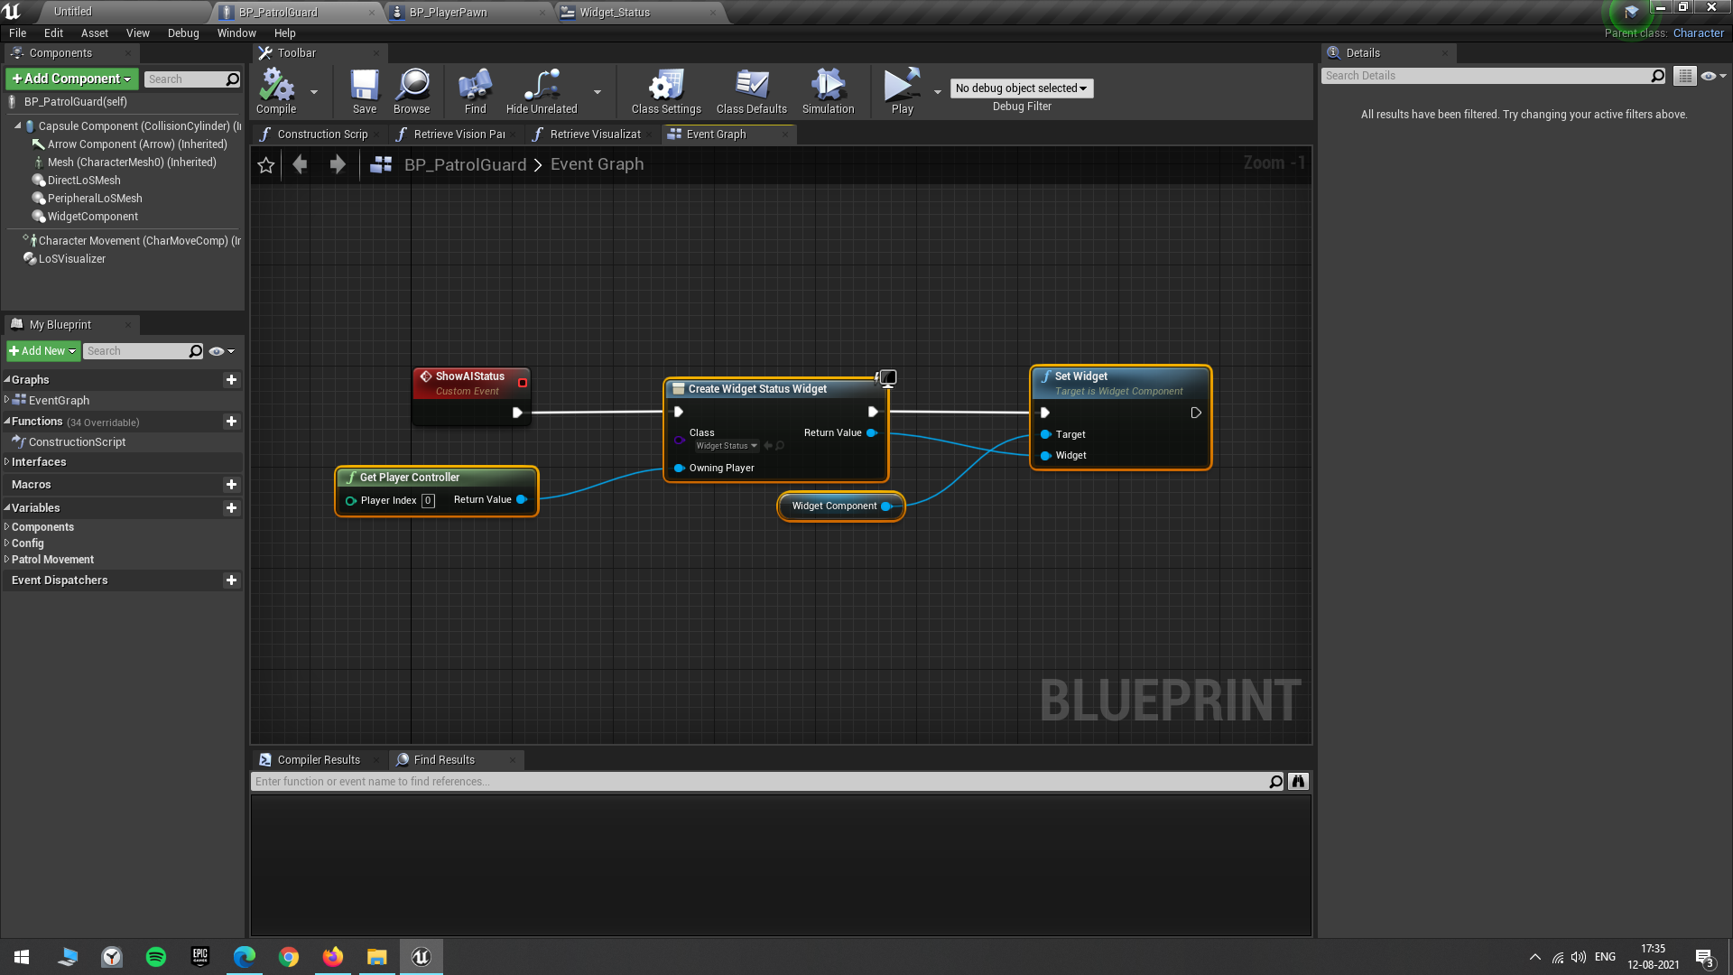The height and width of the screenshot is (975, 1733).
Task: Collapse the Capsule Component tree
Action: pyautogui.click(x=17, y=126)
